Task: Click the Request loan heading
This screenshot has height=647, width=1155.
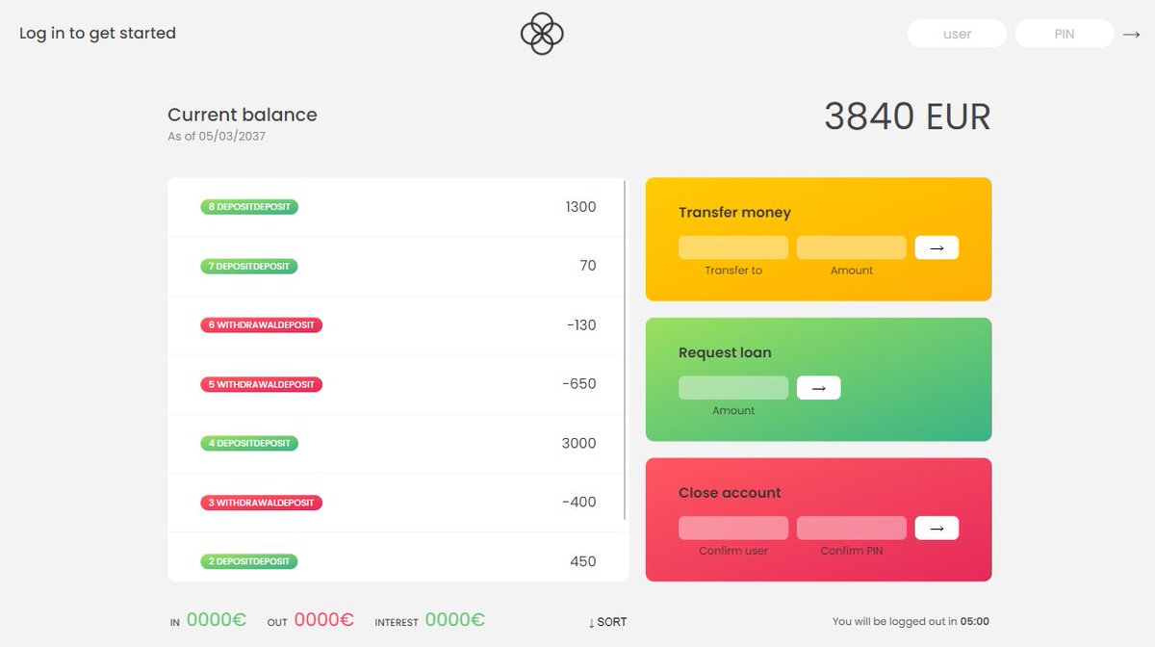Action: click(x=725, y=352)
